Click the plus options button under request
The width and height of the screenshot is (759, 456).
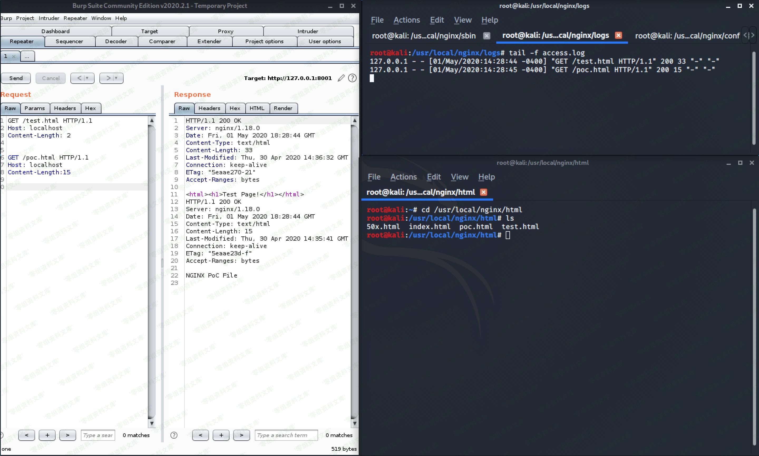click(47, 435)
